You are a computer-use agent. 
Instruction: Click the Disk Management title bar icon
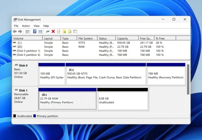tap(15, 20)
